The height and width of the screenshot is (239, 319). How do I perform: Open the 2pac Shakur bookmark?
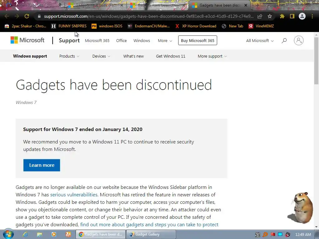tap(26, 26)
